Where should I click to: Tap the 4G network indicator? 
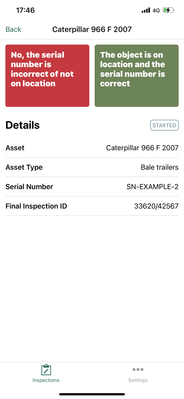coord(156,10)
